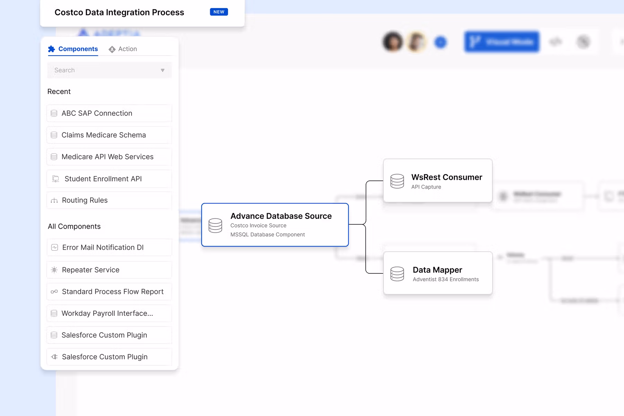Click gear-burst icon beside Repeater Service
This screenshot has height=416, width=624.
point(54,270)
